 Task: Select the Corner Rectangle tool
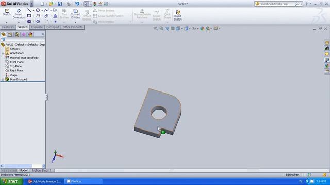(29, 16)
